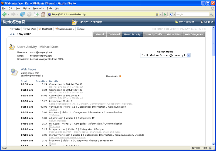Select the Users' Activity tab
The height and width of the screenshot is (151, 216).
pos(132,35)
